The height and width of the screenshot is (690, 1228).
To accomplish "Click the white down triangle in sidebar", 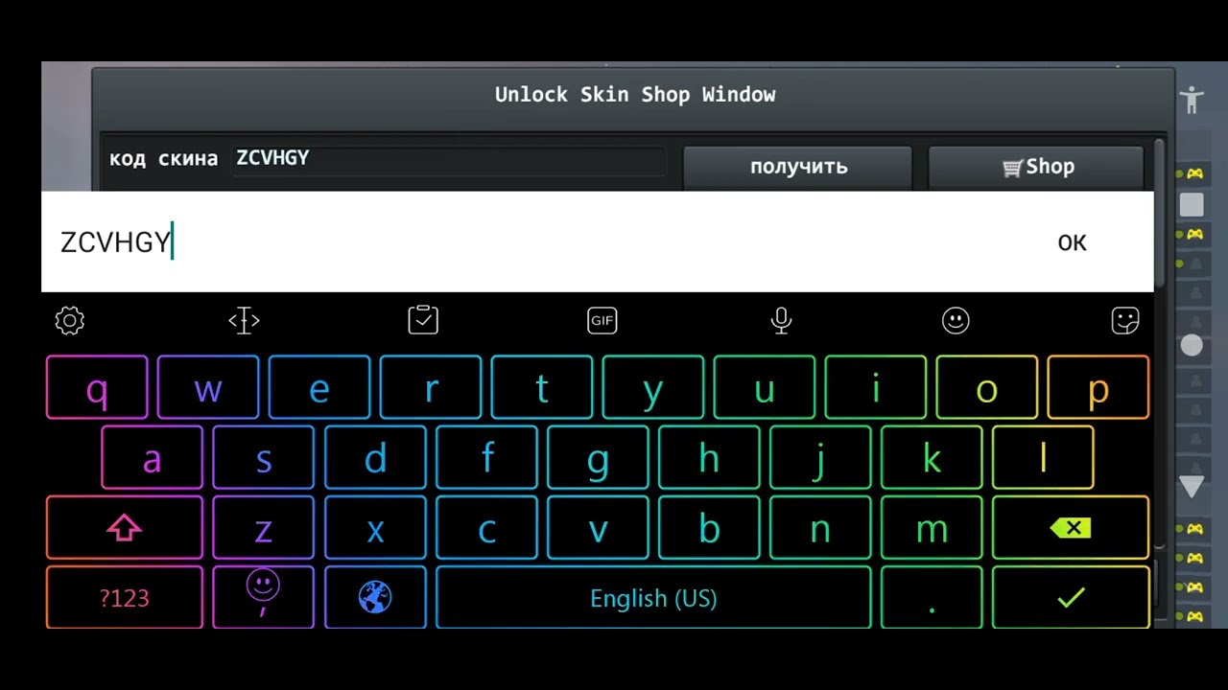I will [1193, 487].
